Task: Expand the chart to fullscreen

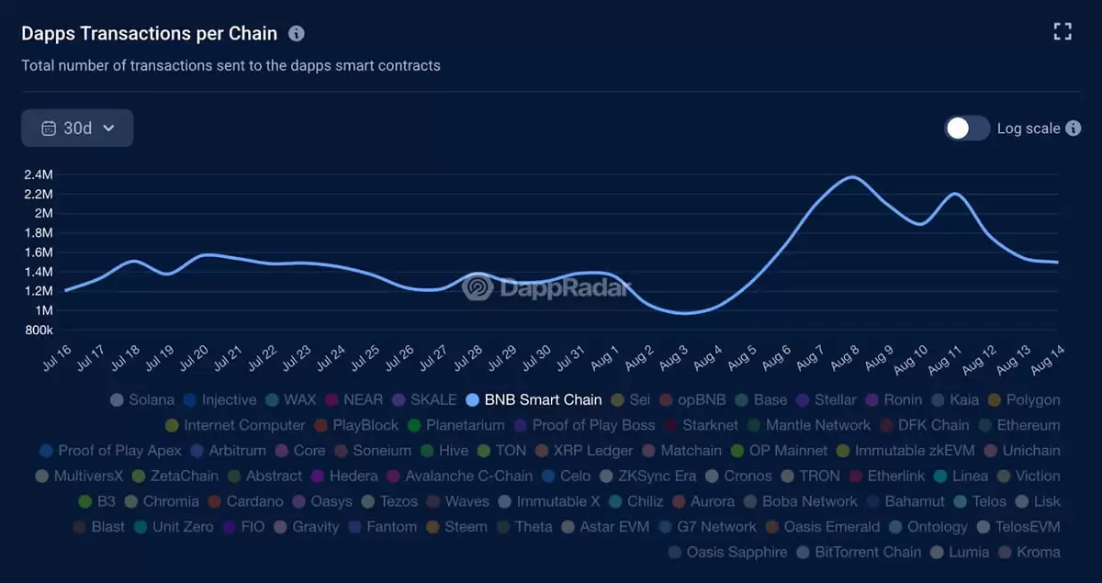Action: click(x=1063, y=30)
